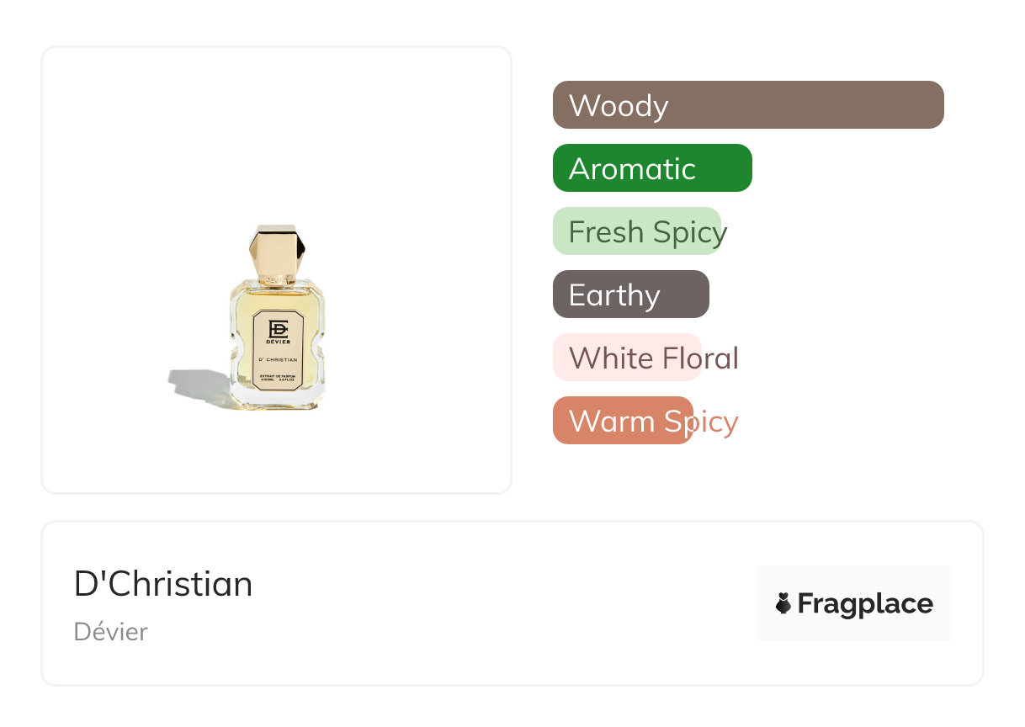Click the White Floral accord bar
The image size is (1025, 727).
pyautogui.click(x=626, y=358)
